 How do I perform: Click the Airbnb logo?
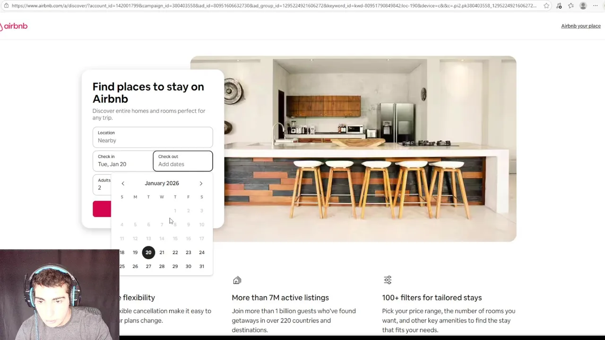(x=14, y=26)
